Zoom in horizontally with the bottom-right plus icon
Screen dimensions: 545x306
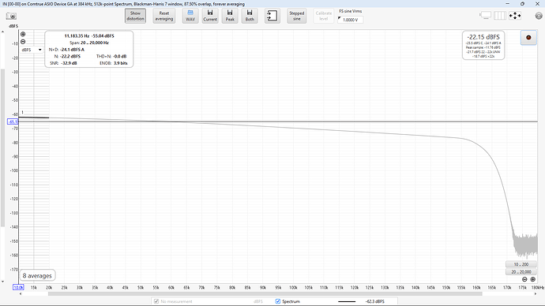[x=533, y=279]
